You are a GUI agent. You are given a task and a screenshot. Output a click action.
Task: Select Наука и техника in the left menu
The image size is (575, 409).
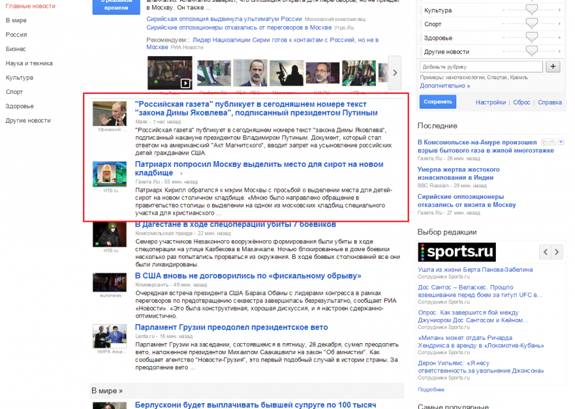pos(29,63)
